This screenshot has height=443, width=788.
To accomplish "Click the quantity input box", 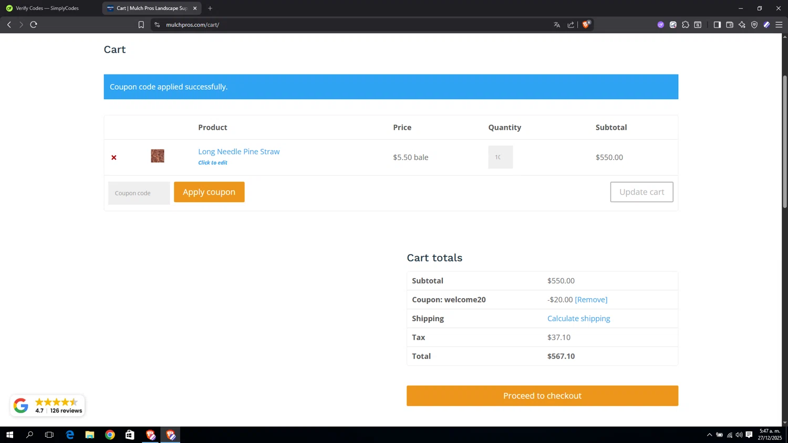I will (500, 157).
